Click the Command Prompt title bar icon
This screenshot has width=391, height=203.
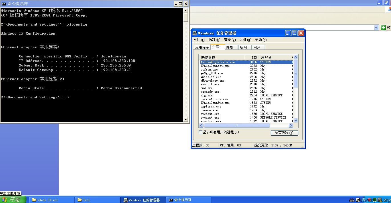[x=4, y=3]
